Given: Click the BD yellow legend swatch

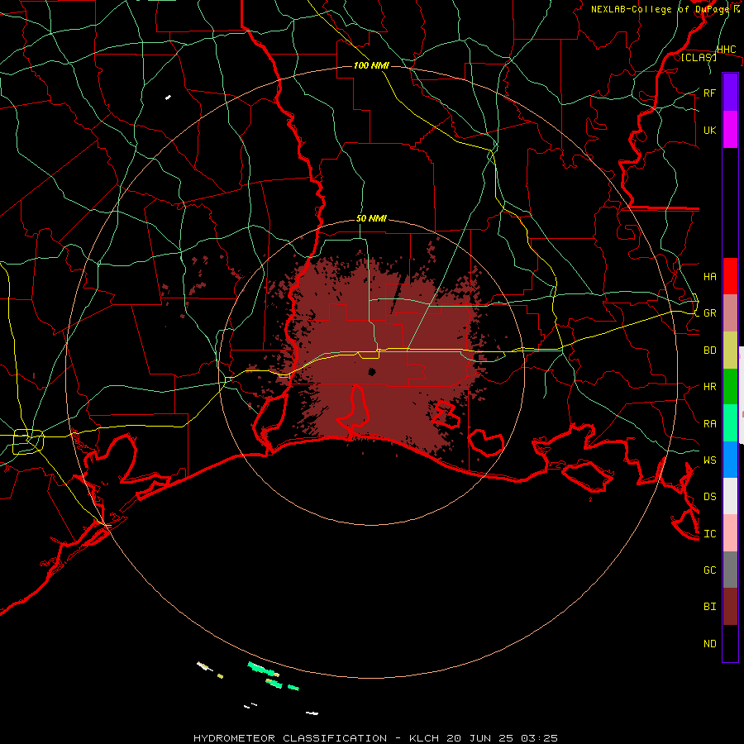Looking at the screenshot, I should pos(730,351).
